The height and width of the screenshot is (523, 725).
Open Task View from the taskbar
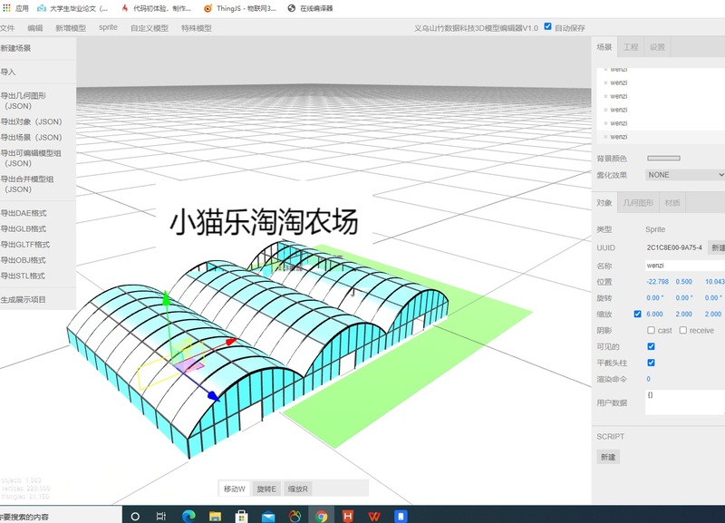click(161, 516)
